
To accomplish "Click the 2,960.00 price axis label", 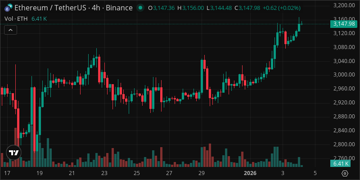I will click(x=344, y=89).
